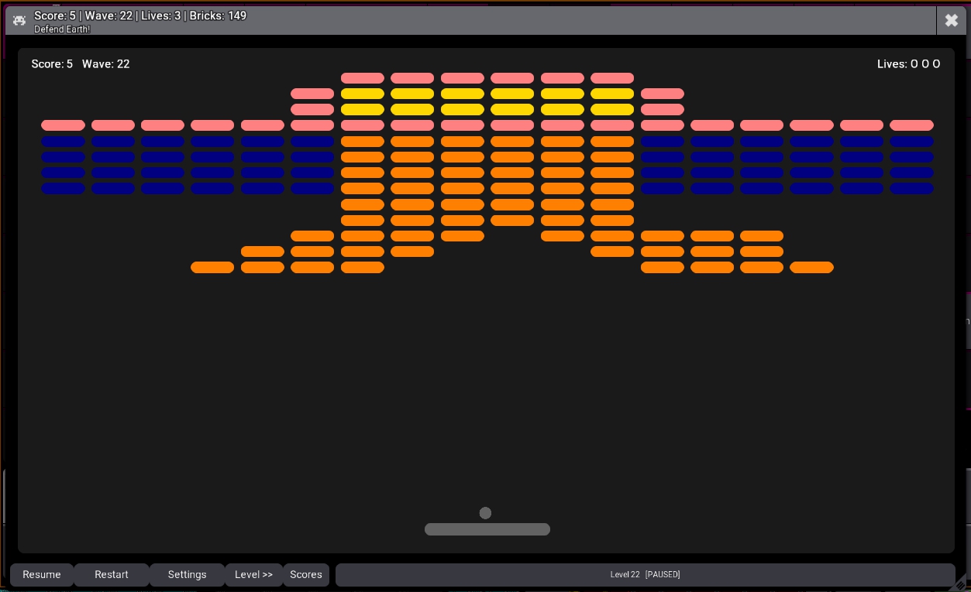
Task: Click the rightmost orange brick in the bottom row
Action: [x=811, y=267]
